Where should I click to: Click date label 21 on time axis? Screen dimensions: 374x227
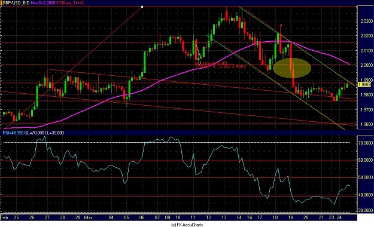[321, 217]
